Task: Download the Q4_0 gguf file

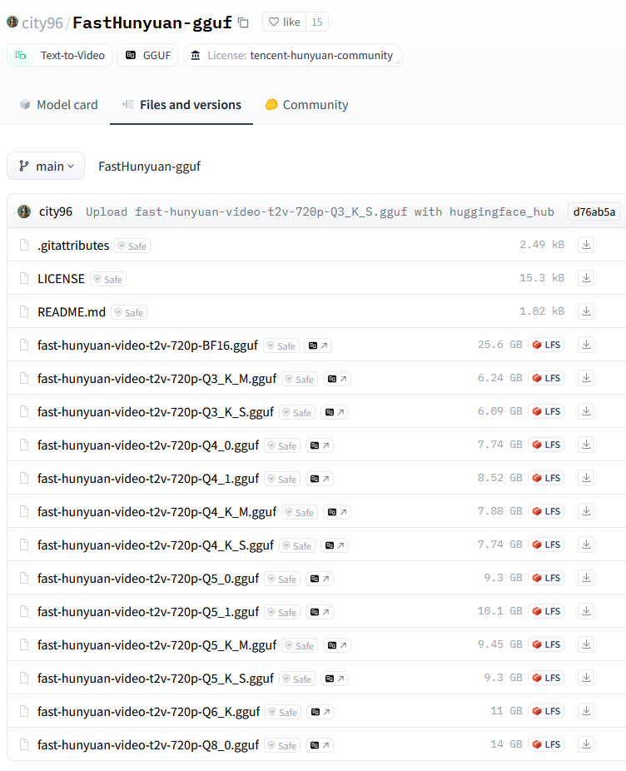Action: coord(586,445)
